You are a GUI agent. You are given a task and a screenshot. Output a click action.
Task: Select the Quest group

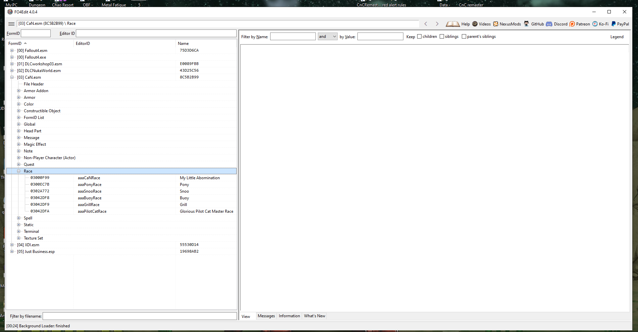[29, 164]
